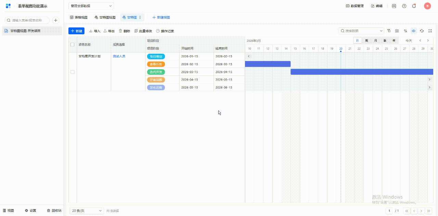Open the notification bell
The height and width of the screenshot is (216, 438).
414,6
